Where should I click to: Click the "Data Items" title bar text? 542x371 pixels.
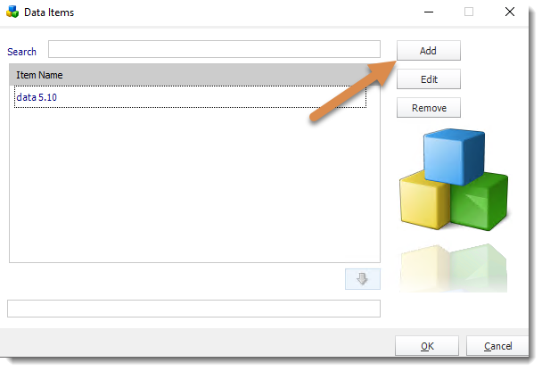[x=49, y=12]
